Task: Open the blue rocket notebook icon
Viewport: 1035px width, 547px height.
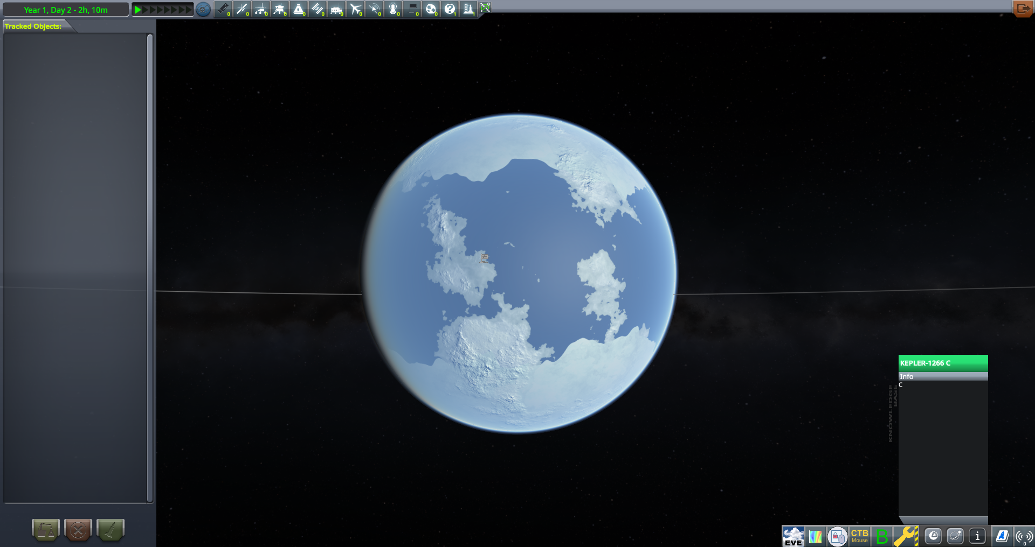Action: click(x=1002, y=536)
